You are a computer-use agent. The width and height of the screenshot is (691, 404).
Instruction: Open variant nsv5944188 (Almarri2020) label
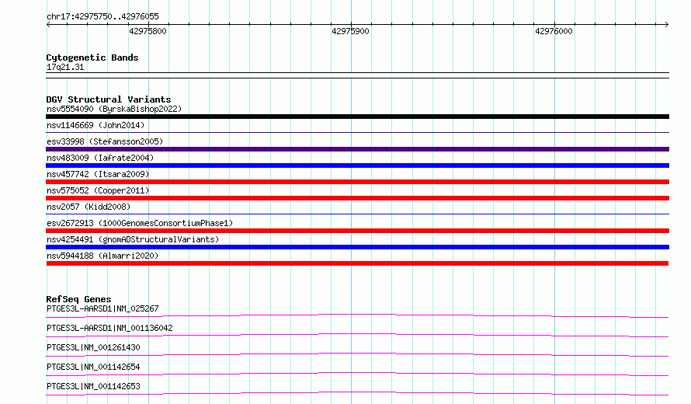[x=102, y=256]
